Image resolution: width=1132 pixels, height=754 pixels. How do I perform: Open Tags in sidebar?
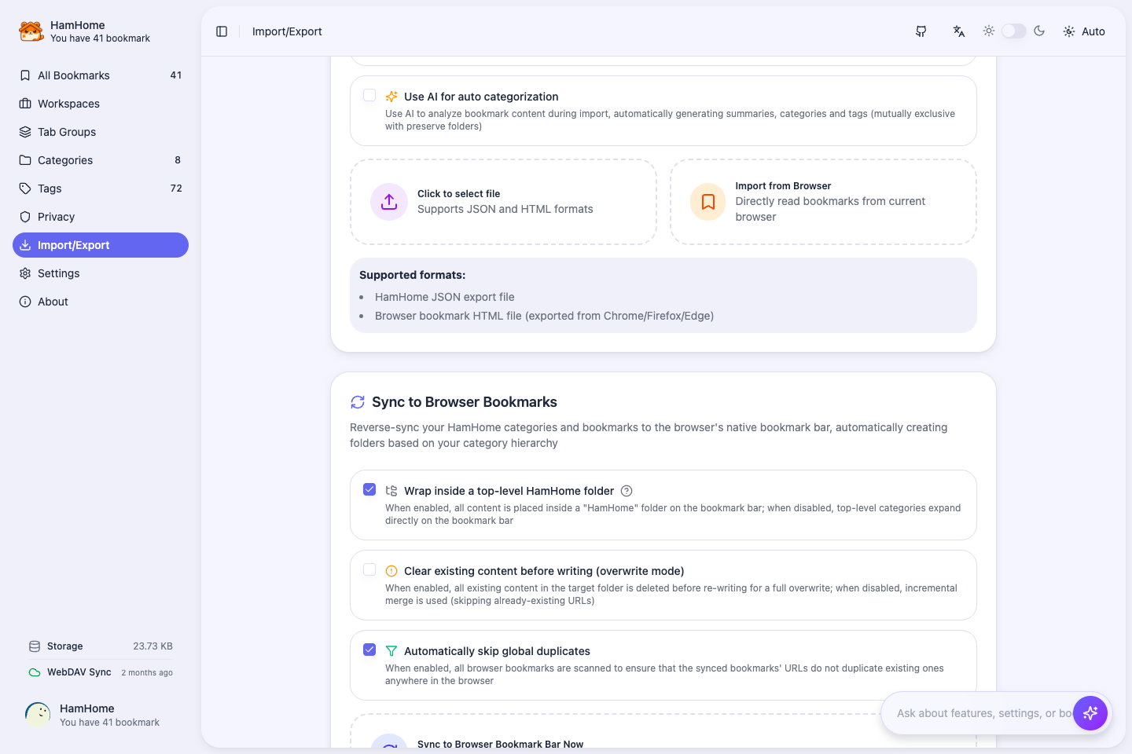(101, 188)
